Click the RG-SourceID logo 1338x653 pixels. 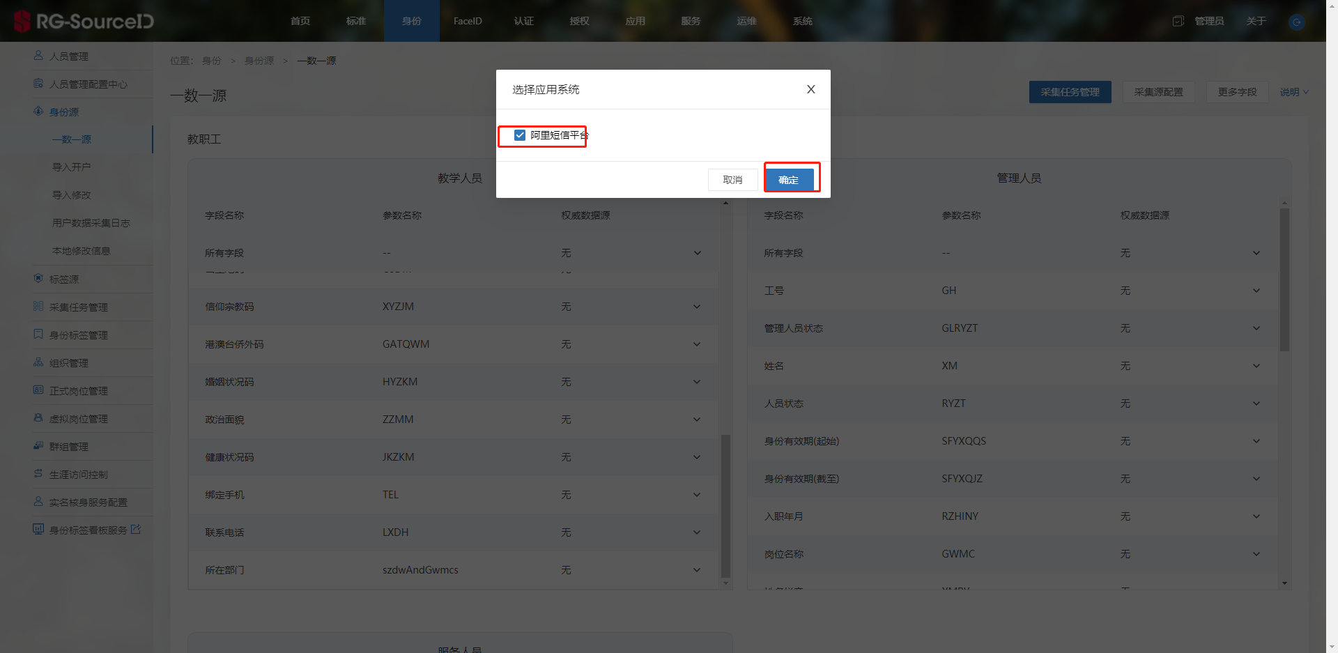point(84,21)
